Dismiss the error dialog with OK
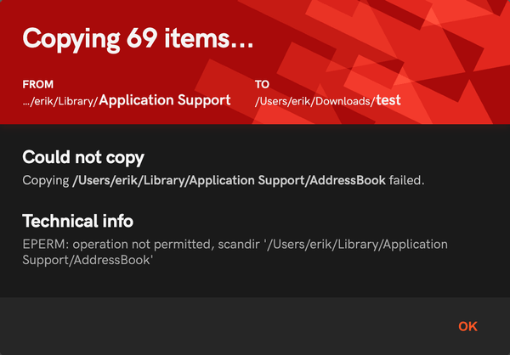This screenshot has width=510, height=355. tap(467, 326)
